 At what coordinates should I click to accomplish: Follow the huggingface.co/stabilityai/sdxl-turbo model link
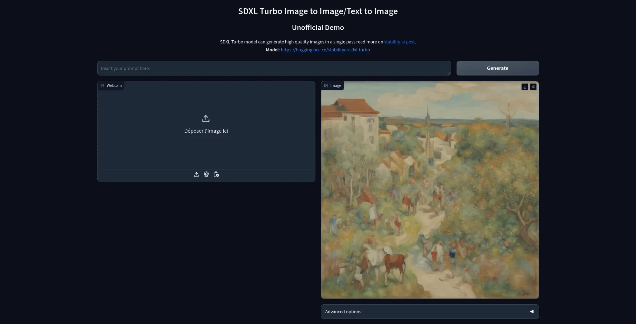click(x=325, y=50)
